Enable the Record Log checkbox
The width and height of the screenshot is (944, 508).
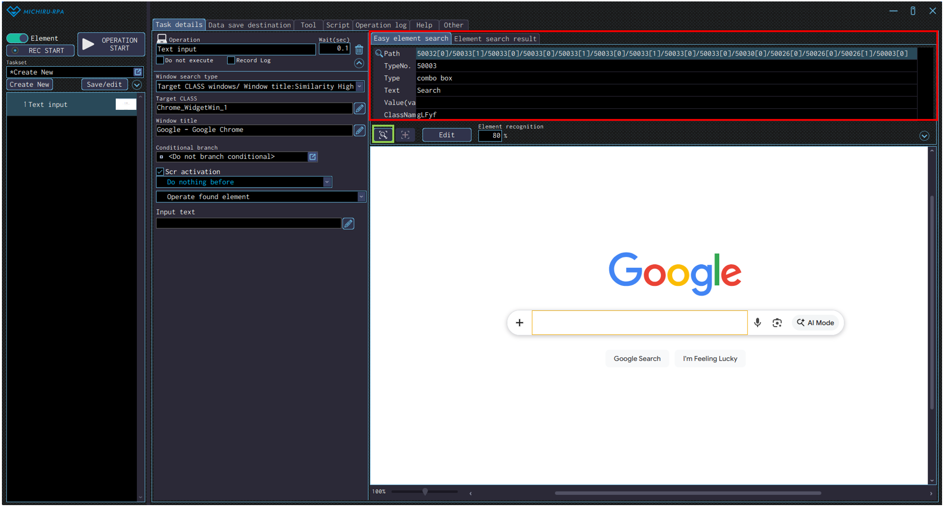coord(231,60)
